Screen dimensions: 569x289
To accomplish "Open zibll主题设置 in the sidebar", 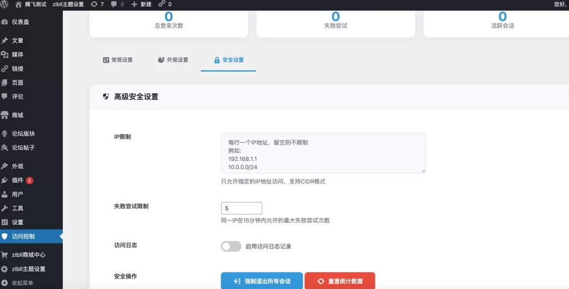I will (x=28, y=269).
